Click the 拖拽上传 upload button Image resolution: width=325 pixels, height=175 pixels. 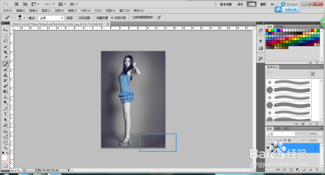287,9
